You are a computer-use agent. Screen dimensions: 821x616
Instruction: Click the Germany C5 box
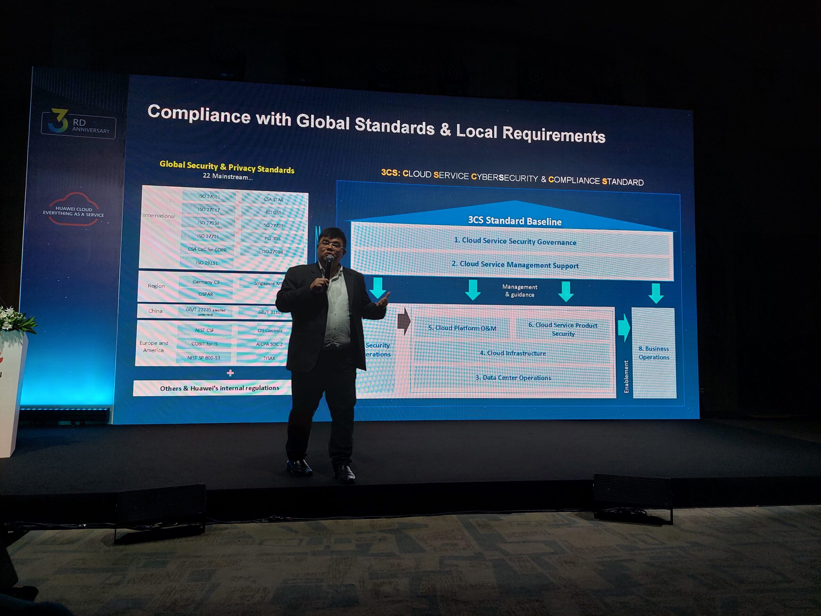coord(206,282)
